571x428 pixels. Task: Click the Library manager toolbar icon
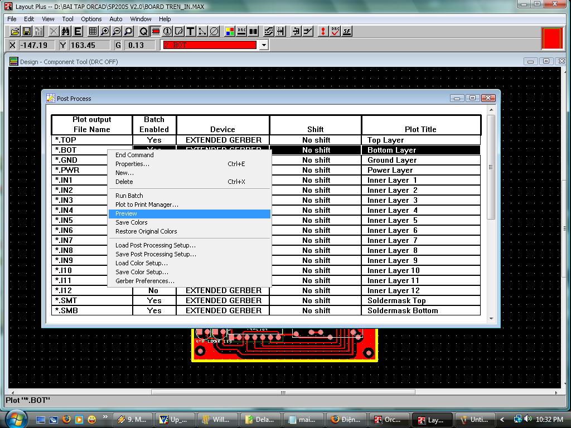point(38,31)
